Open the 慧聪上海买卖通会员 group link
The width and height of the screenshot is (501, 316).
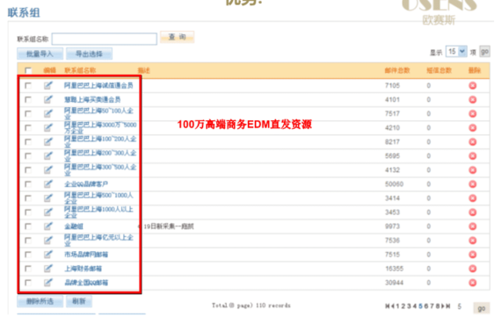click(92, 99)
